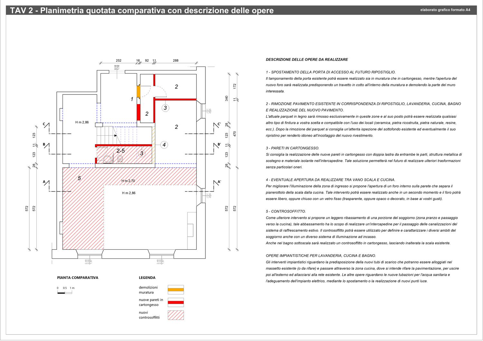Click the circled number 4 callout marker
The image size is (483, 341).
coord(164,145)
